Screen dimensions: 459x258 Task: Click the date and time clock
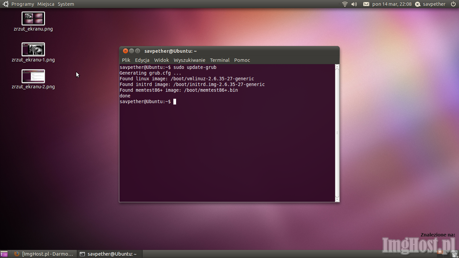(392, 4)
